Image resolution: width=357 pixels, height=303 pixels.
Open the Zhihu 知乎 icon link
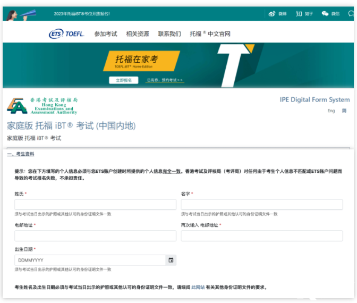(304, 14)
